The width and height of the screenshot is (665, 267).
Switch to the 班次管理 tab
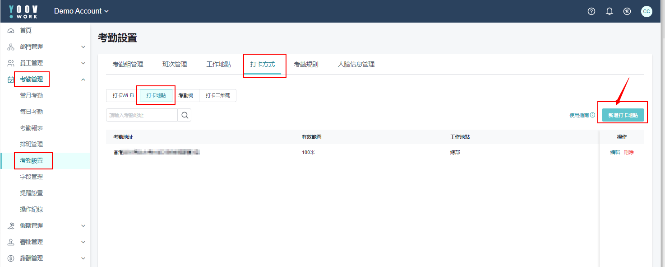pos(175,64)
